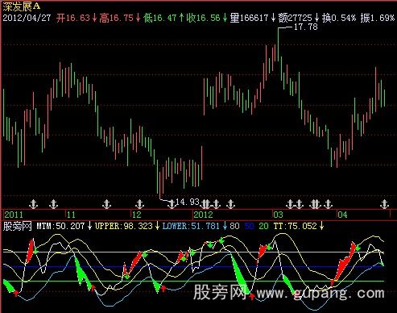Screen dimensions: 397x313
Task: Click the first red up arrow in the indicator panel
Action: [16, 293]
